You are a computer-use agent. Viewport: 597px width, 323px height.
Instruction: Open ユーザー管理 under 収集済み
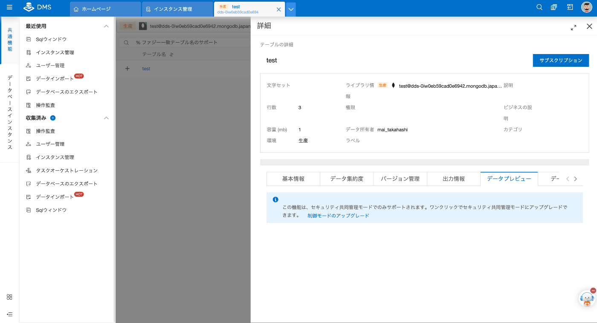tap(50, 144)
